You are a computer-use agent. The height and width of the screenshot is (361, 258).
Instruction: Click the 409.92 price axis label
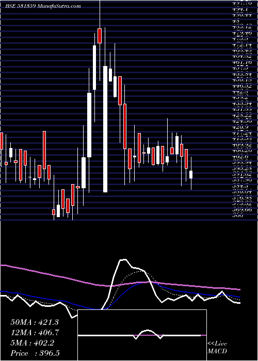[242, 145]
